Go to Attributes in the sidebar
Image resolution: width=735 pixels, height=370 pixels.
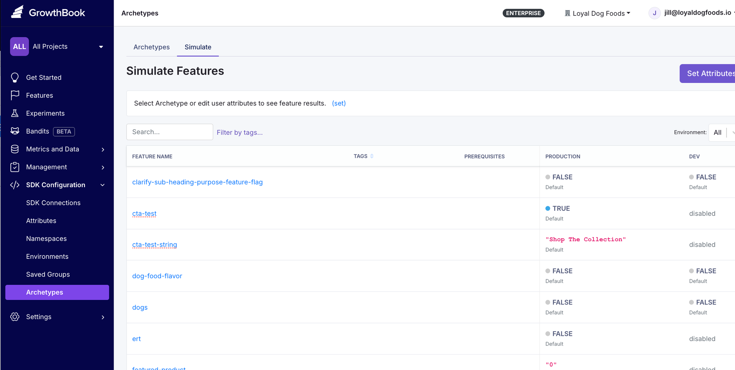click(41, 221)
